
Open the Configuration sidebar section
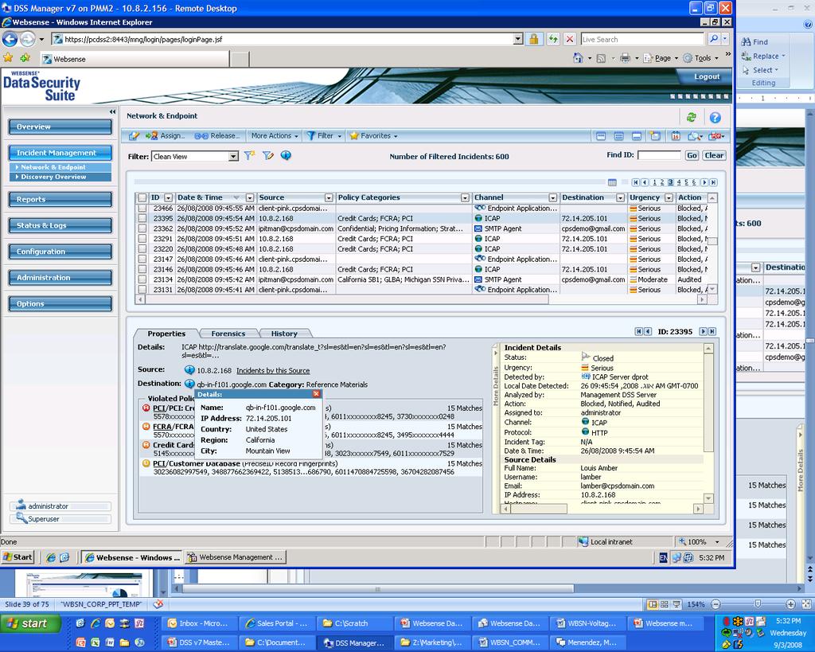click(60, 252)
